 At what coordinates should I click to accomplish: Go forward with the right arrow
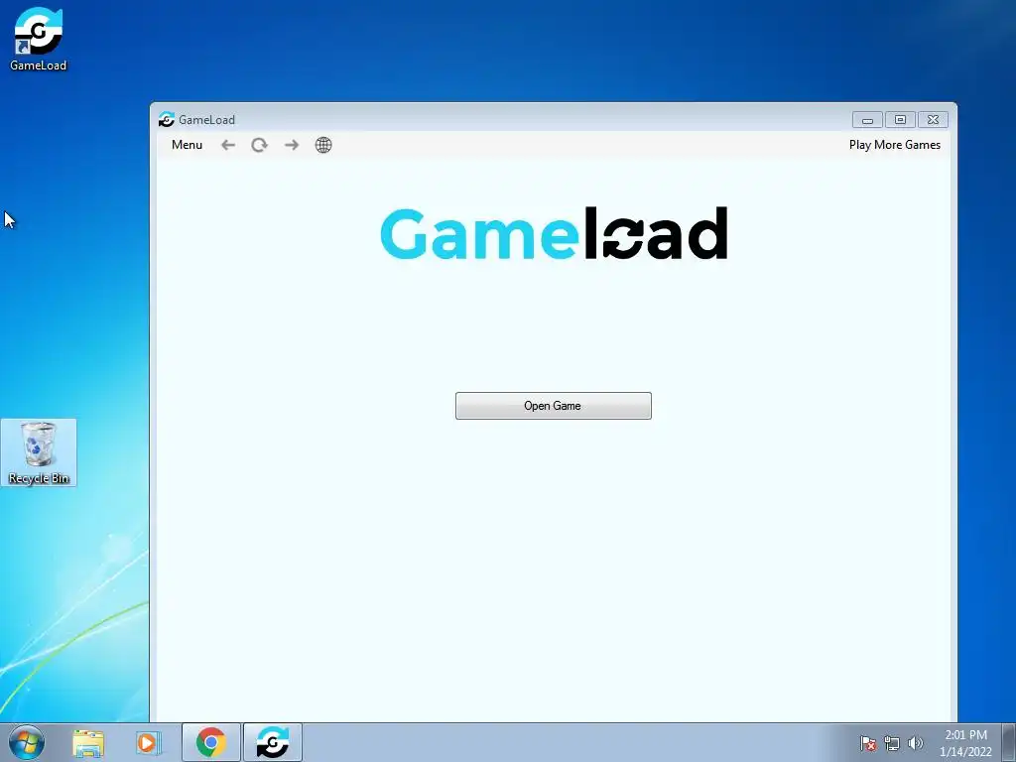292,145
